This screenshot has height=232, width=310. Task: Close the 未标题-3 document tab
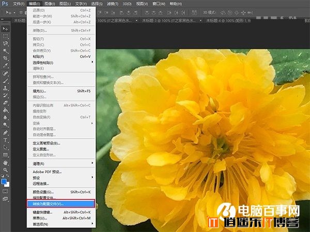click(200, 21)
